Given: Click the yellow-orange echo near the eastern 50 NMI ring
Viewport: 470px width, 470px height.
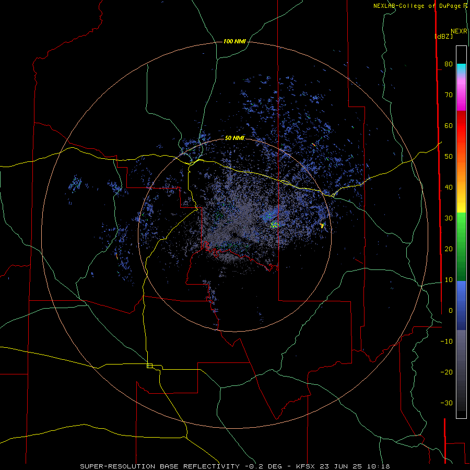Looking at the screenshot, I should [322, 226].
